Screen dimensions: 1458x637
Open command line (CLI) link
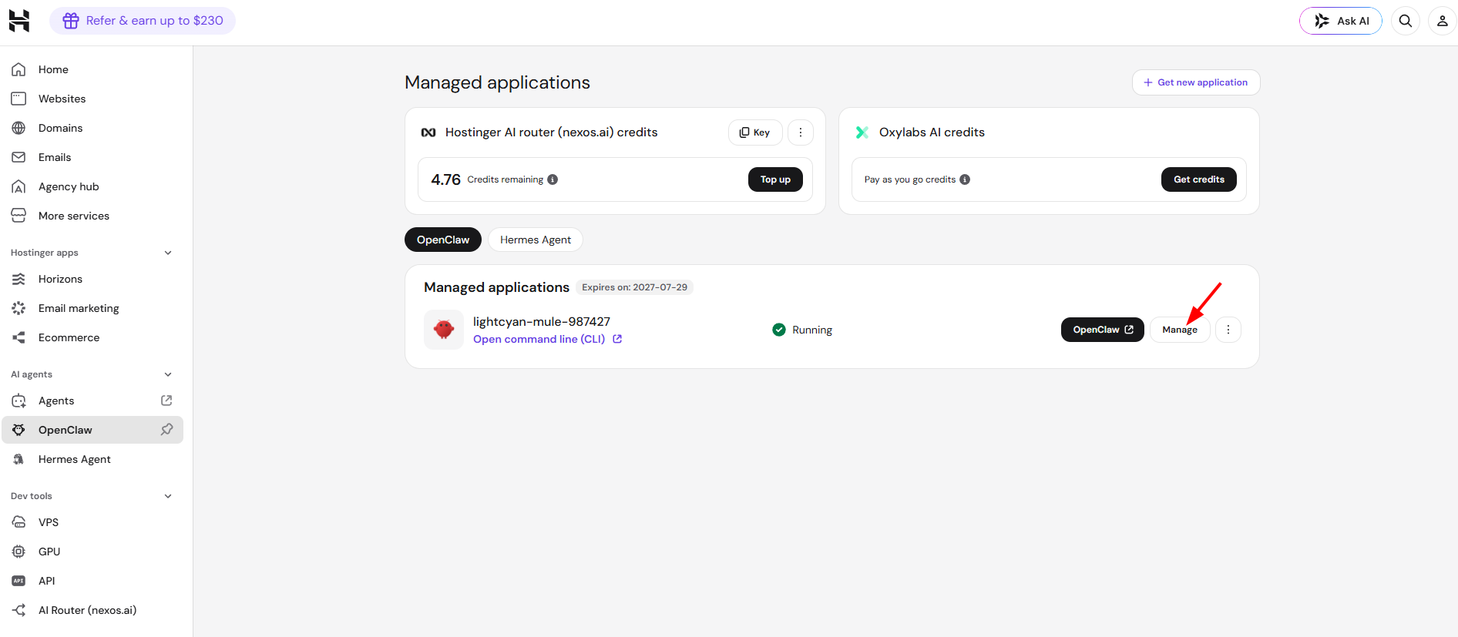pyautogui.click(x=547, y=339)
